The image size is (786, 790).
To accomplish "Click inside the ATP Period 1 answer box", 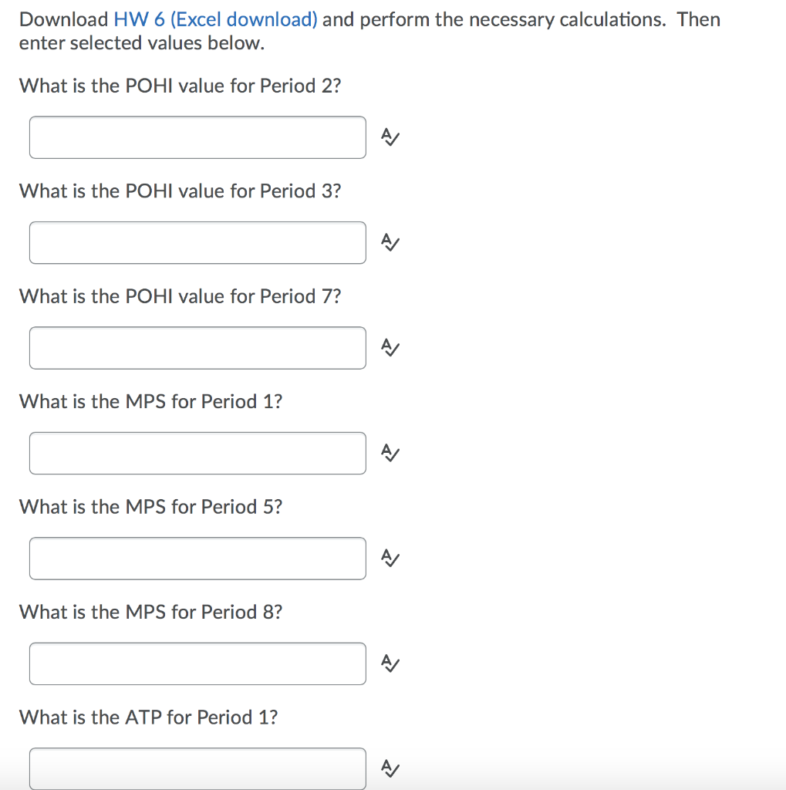I will [x=197, y=768].
